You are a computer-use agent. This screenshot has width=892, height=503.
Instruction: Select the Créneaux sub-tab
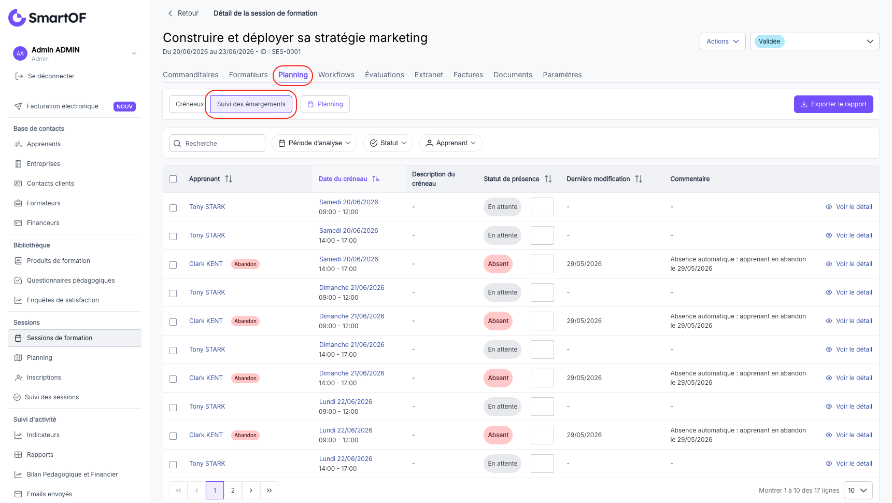189,104
